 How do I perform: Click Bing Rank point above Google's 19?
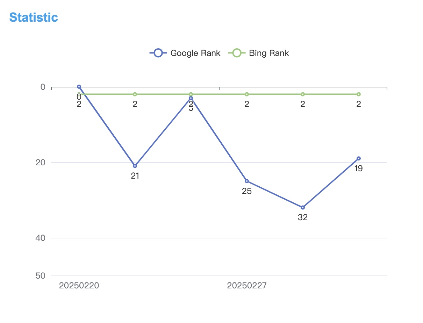tap(359, 94)
